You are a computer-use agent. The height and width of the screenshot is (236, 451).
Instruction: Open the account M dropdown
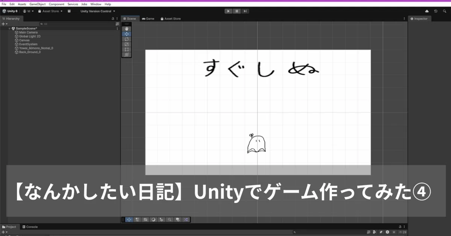click(28, 11)
